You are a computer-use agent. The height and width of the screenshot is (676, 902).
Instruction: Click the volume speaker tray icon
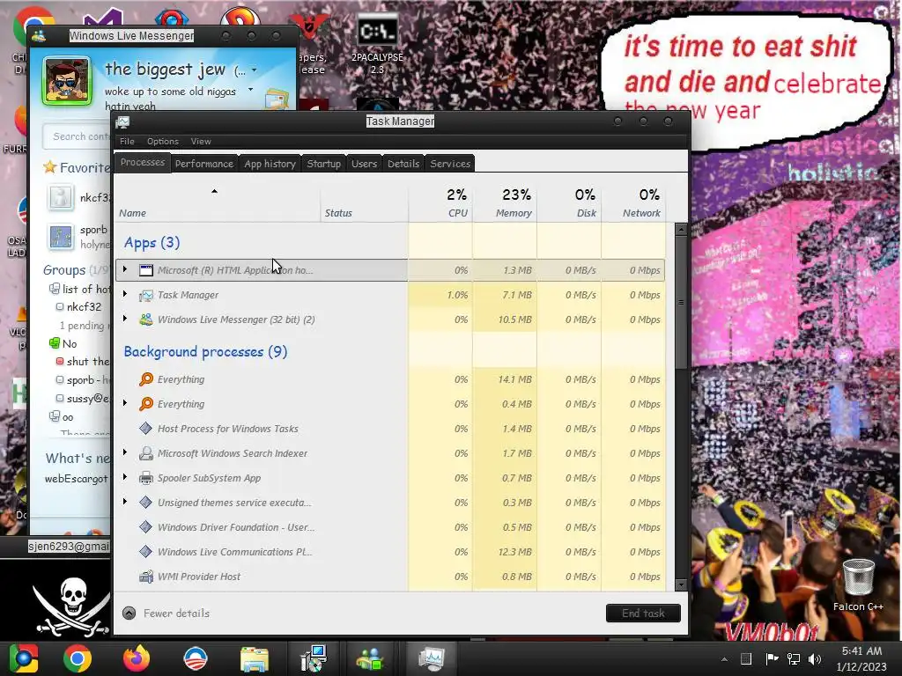point(815,658)
